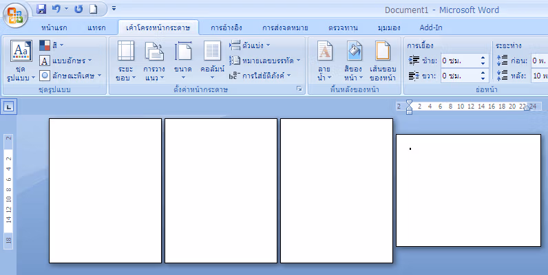This screenshot has width=548, height=275.
Task: Click the tab selector button left of ruler
Action: [9, 107]
